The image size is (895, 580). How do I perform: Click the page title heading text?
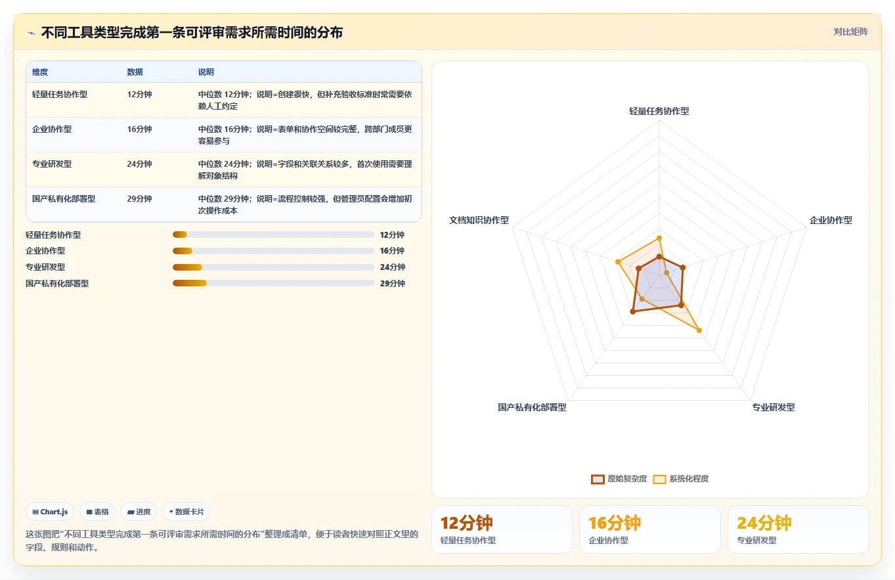[x=192, y=32]
